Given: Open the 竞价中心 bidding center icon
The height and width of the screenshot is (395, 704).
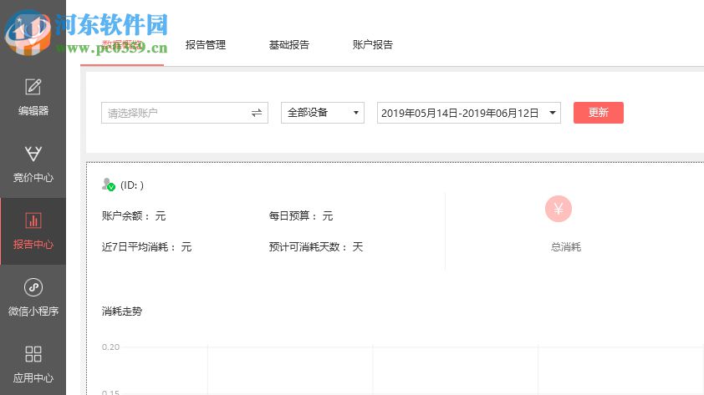Looking at the screenshot, I should (33, 154).
